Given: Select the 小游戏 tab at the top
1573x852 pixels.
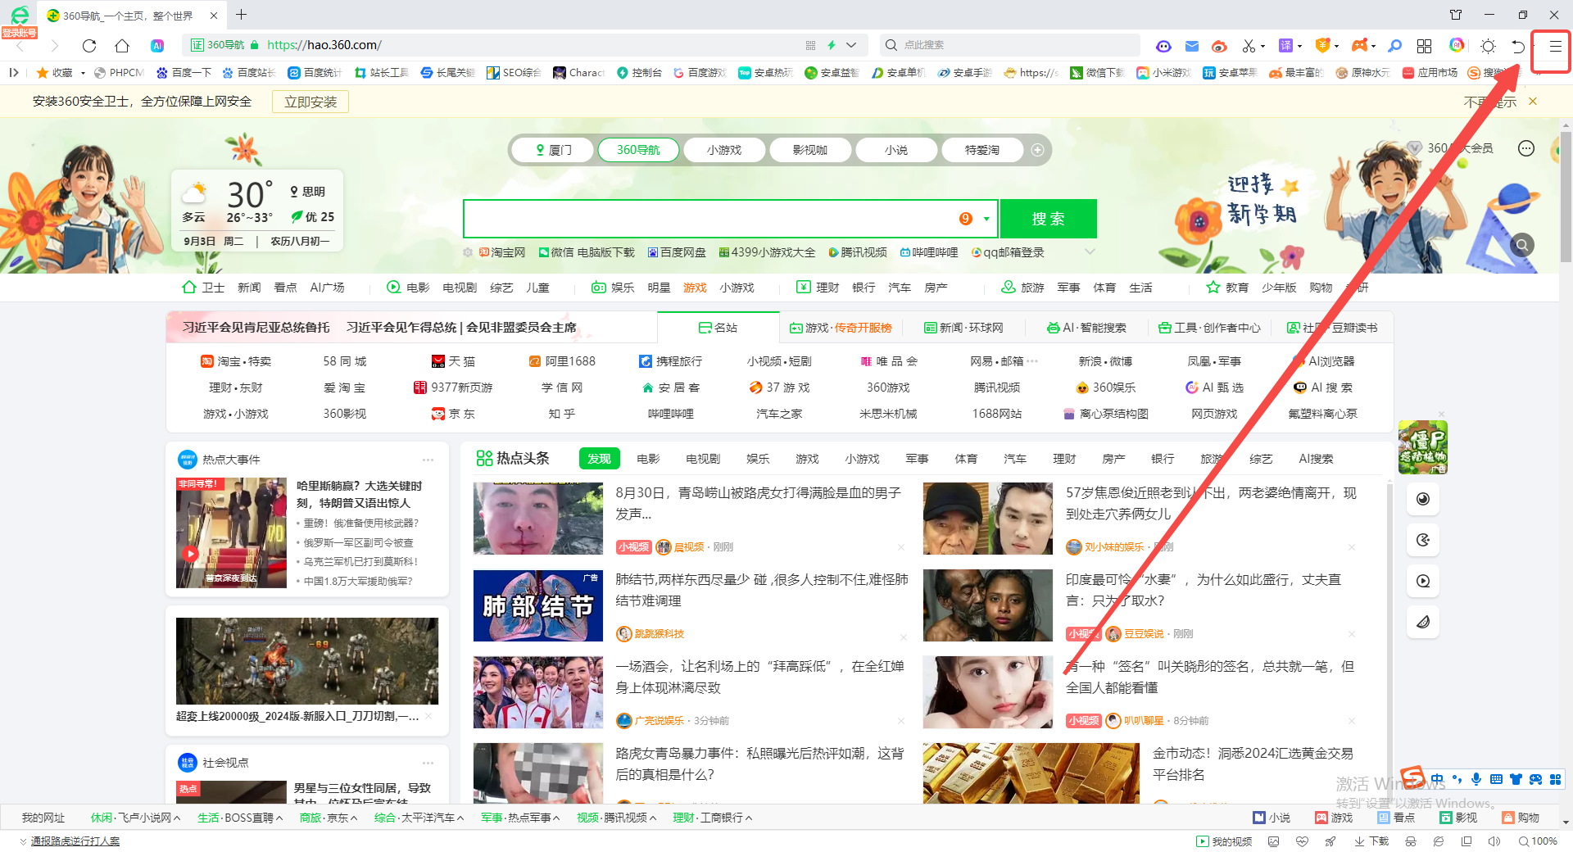Looking at the screenshot, I should point(724,149).
